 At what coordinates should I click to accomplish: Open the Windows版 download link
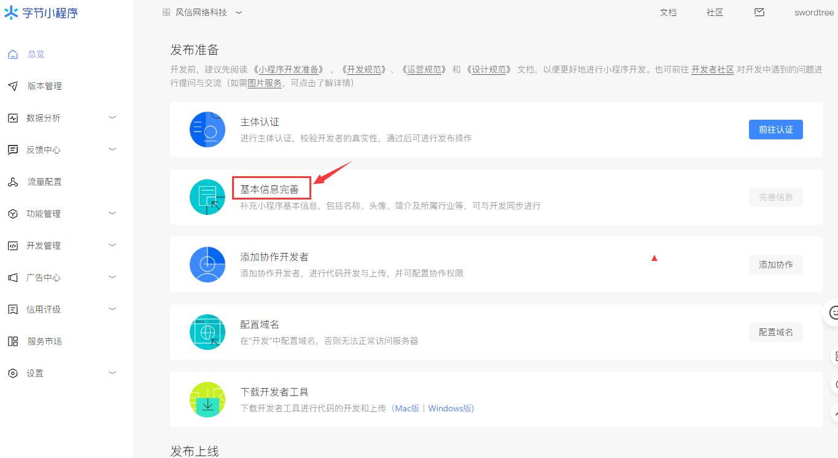coord(450,408)
